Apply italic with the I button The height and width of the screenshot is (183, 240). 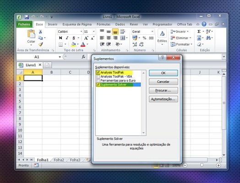pyautogui.click(x=67, y=38)
